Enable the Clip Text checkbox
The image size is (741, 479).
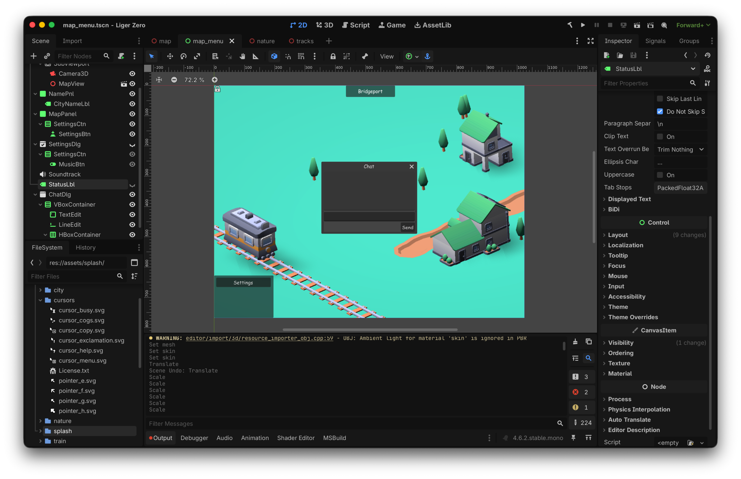[x=659, y=136]
